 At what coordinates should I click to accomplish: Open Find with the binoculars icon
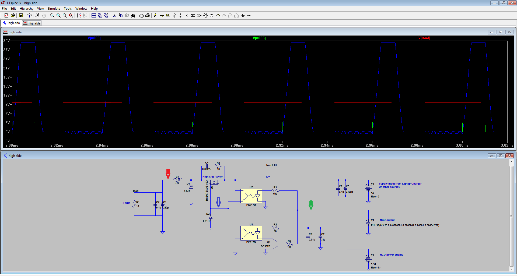coord(133,16)
